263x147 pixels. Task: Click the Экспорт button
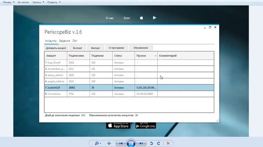[78, 48]
